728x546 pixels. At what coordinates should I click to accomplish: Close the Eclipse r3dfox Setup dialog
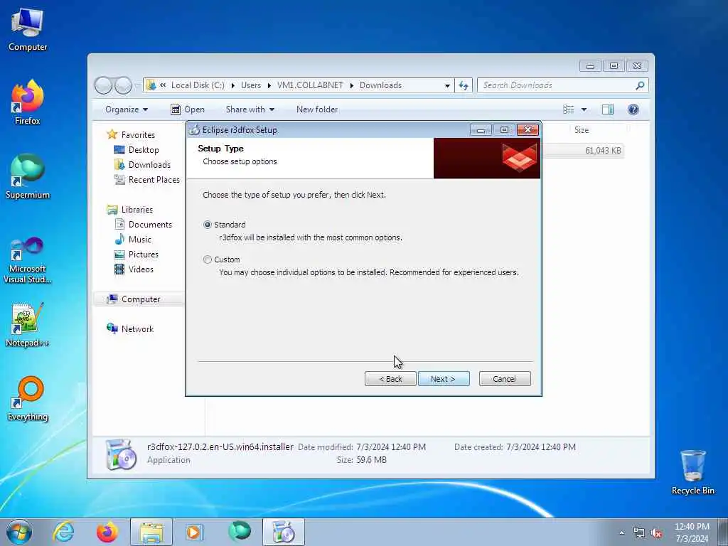pyautogui.click(x=528, y=130)
